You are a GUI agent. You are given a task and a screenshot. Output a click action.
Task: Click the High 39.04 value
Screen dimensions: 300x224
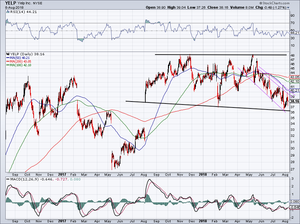coord(177,7)
